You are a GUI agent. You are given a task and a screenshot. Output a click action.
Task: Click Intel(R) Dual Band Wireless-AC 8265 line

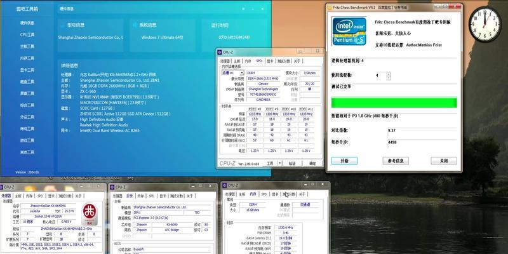point(109,131)
